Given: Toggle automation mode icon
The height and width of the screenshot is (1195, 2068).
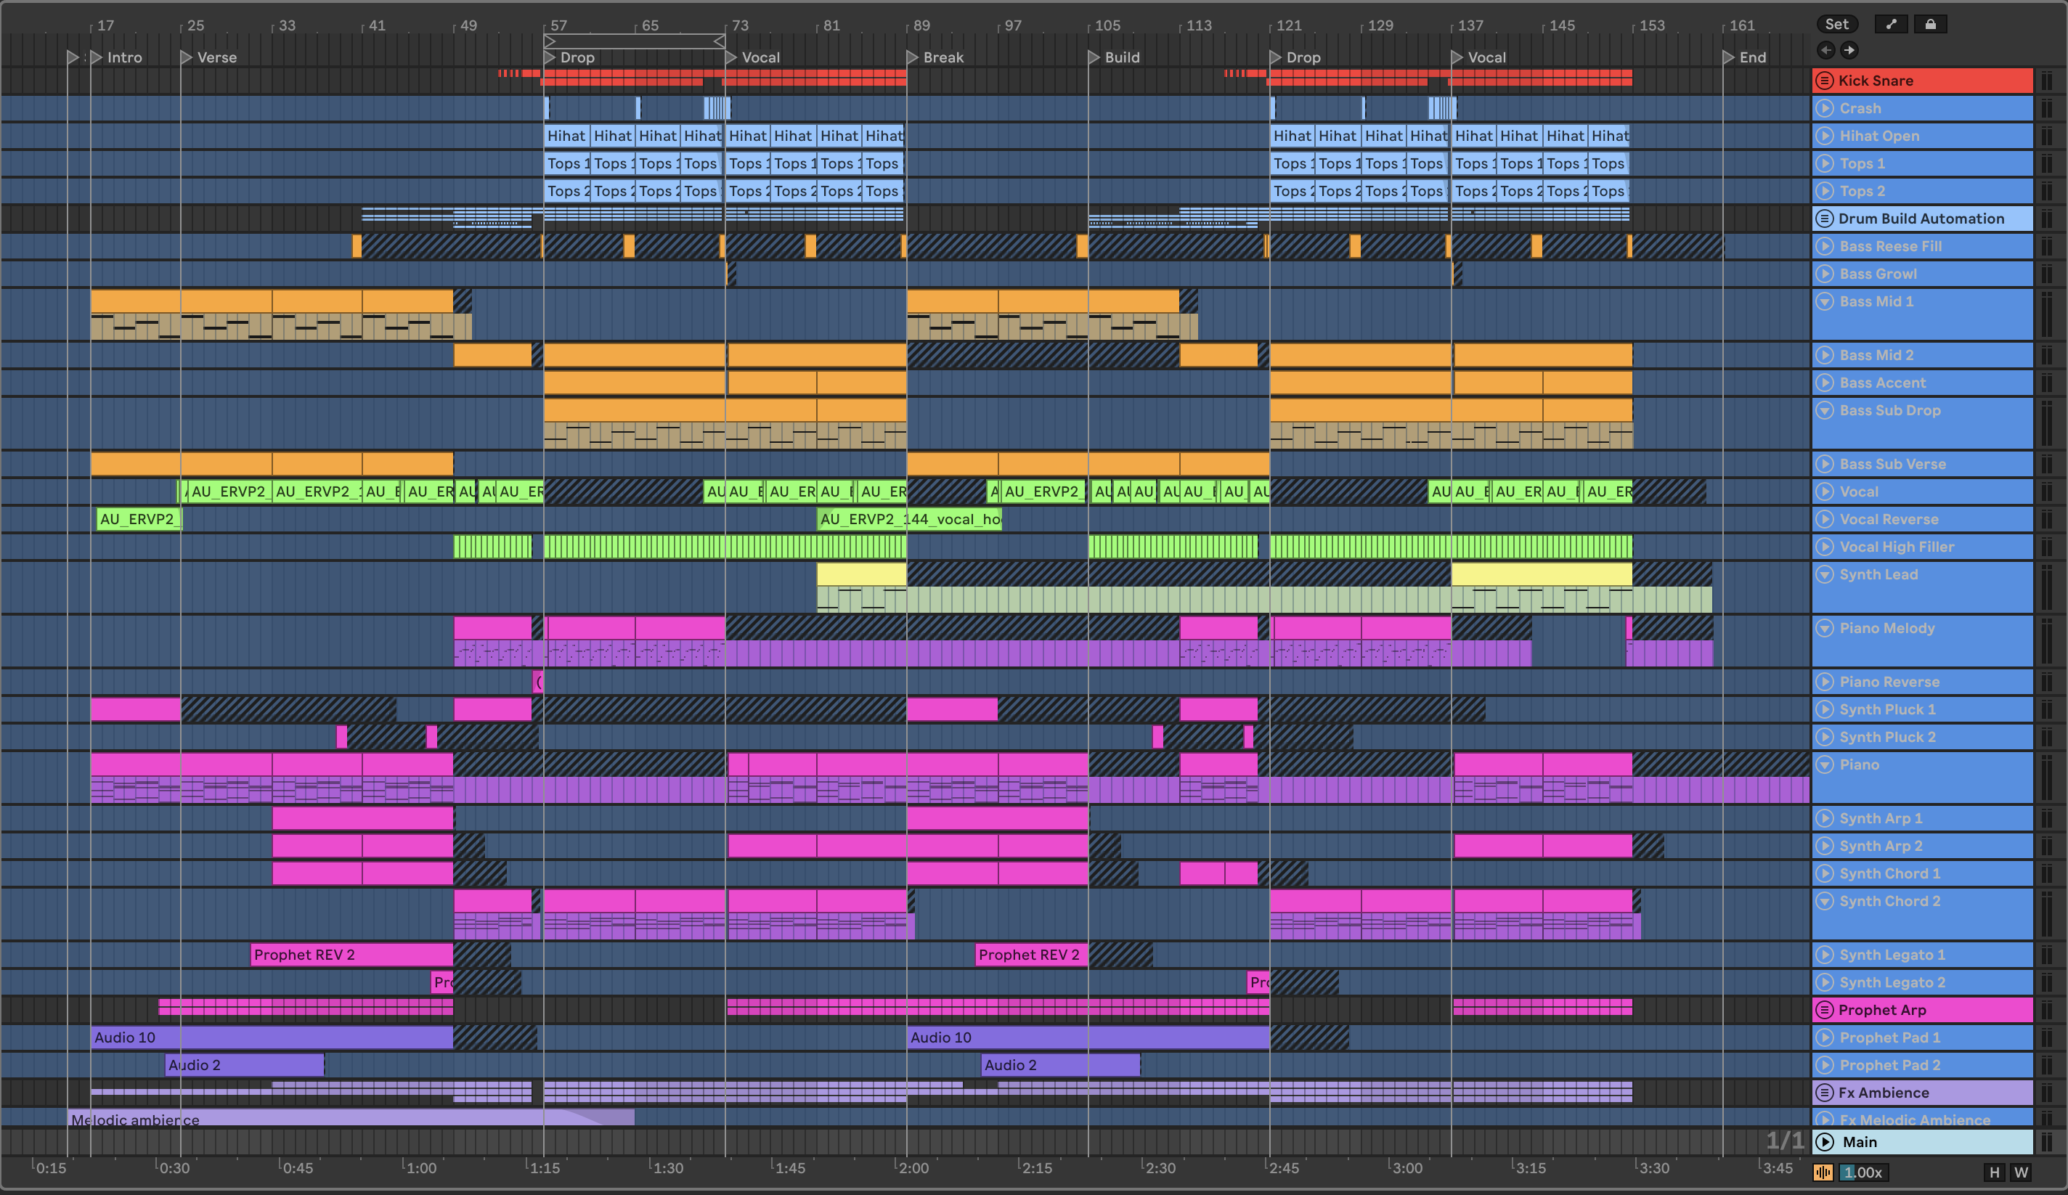Looking at the screenshot, I should click(x=1891, y=24).
